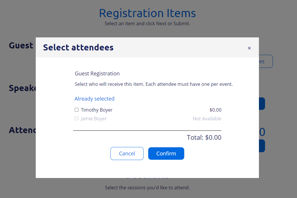Image resolution: width=297 pixels, height=198 pixels.
Task: Open the Already selected link
Action: click(x=94, y=99)
